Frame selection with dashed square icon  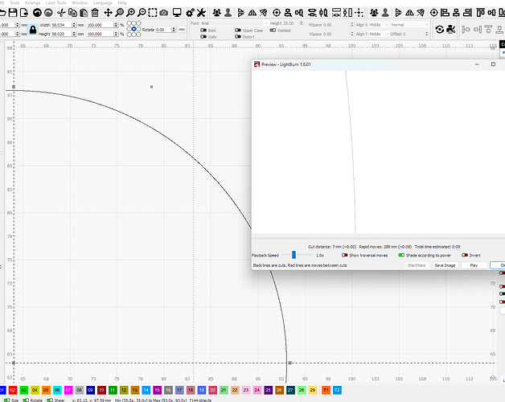tap(153, 13)
